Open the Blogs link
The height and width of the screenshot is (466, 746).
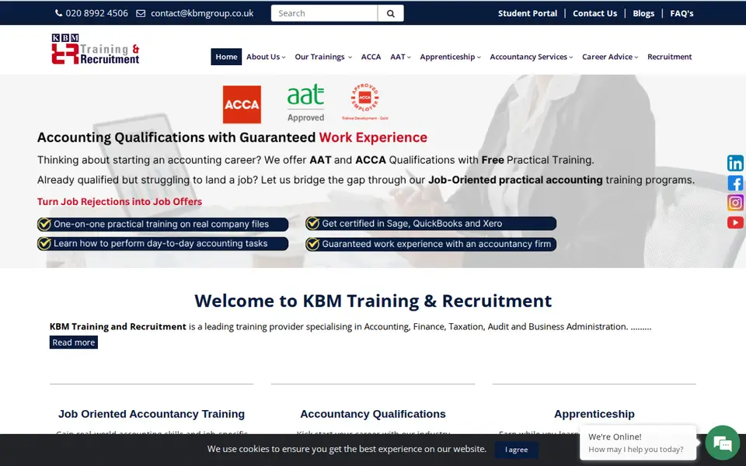tap(643, 13)
